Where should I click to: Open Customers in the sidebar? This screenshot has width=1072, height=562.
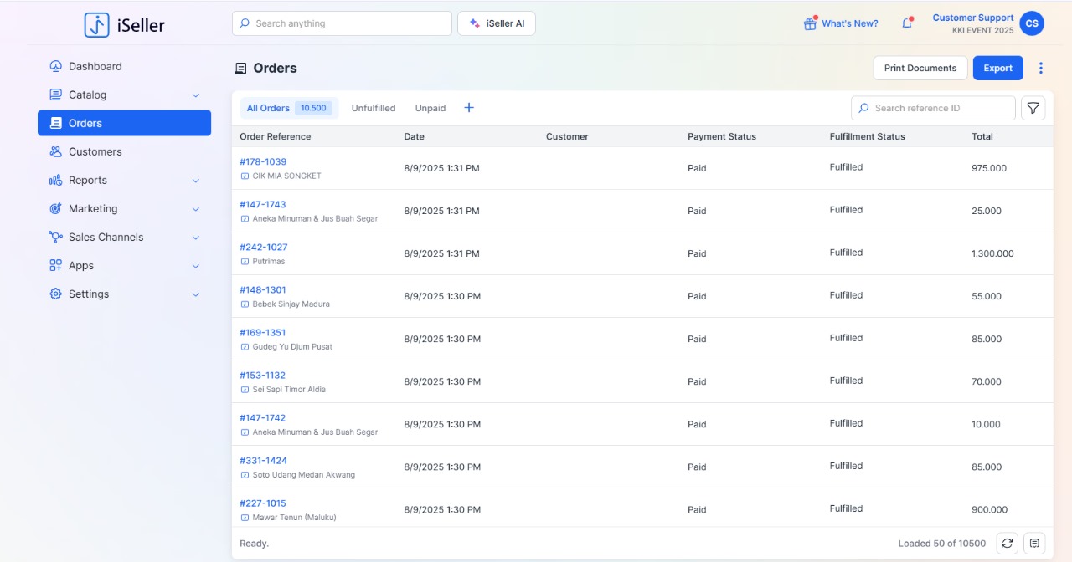(95, 152)
